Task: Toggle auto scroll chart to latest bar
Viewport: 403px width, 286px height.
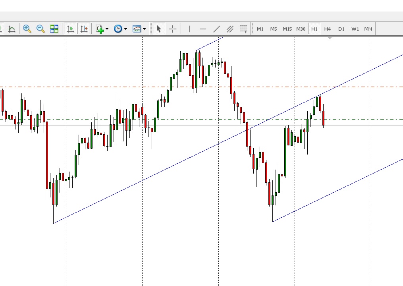Action: click(70, 29)
